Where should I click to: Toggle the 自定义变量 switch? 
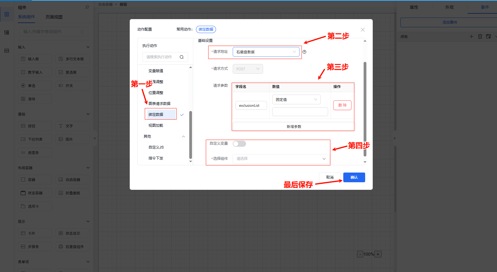click(x=239, y=144)
